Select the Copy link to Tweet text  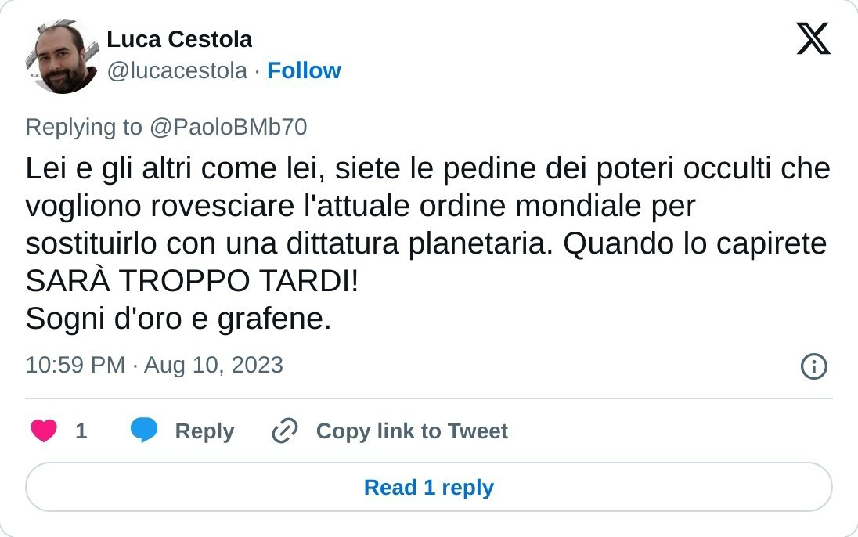tap(412, 431)
